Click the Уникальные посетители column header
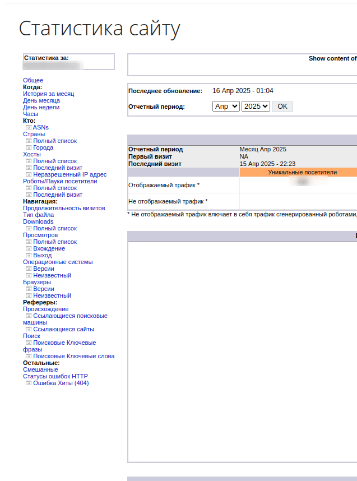The height and width of the screenshot is (481, 357). click(303, 172)
